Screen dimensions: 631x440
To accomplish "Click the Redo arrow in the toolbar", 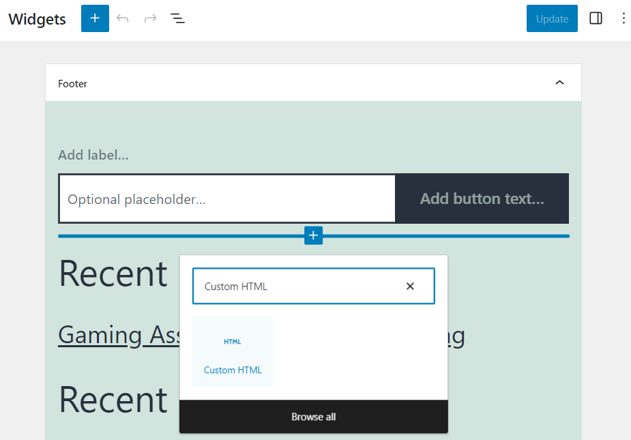I will click(x=150, y=18).
